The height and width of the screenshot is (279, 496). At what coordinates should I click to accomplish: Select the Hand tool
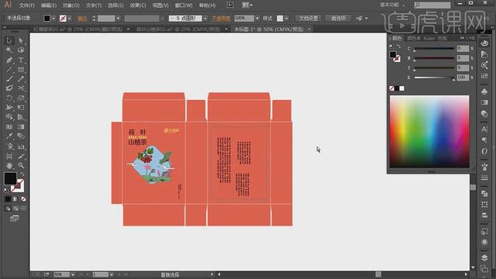(9, 165)
